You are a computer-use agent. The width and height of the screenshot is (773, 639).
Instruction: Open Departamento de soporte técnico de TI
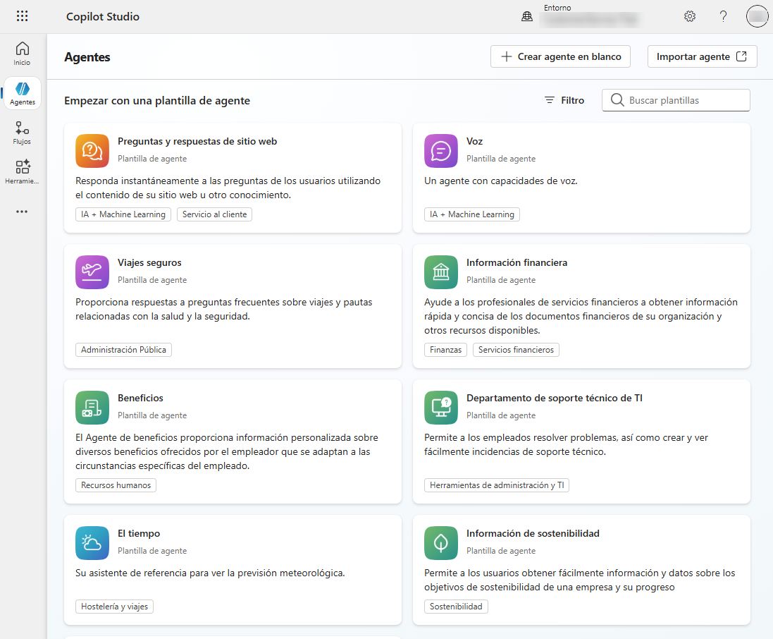[554, 398]
